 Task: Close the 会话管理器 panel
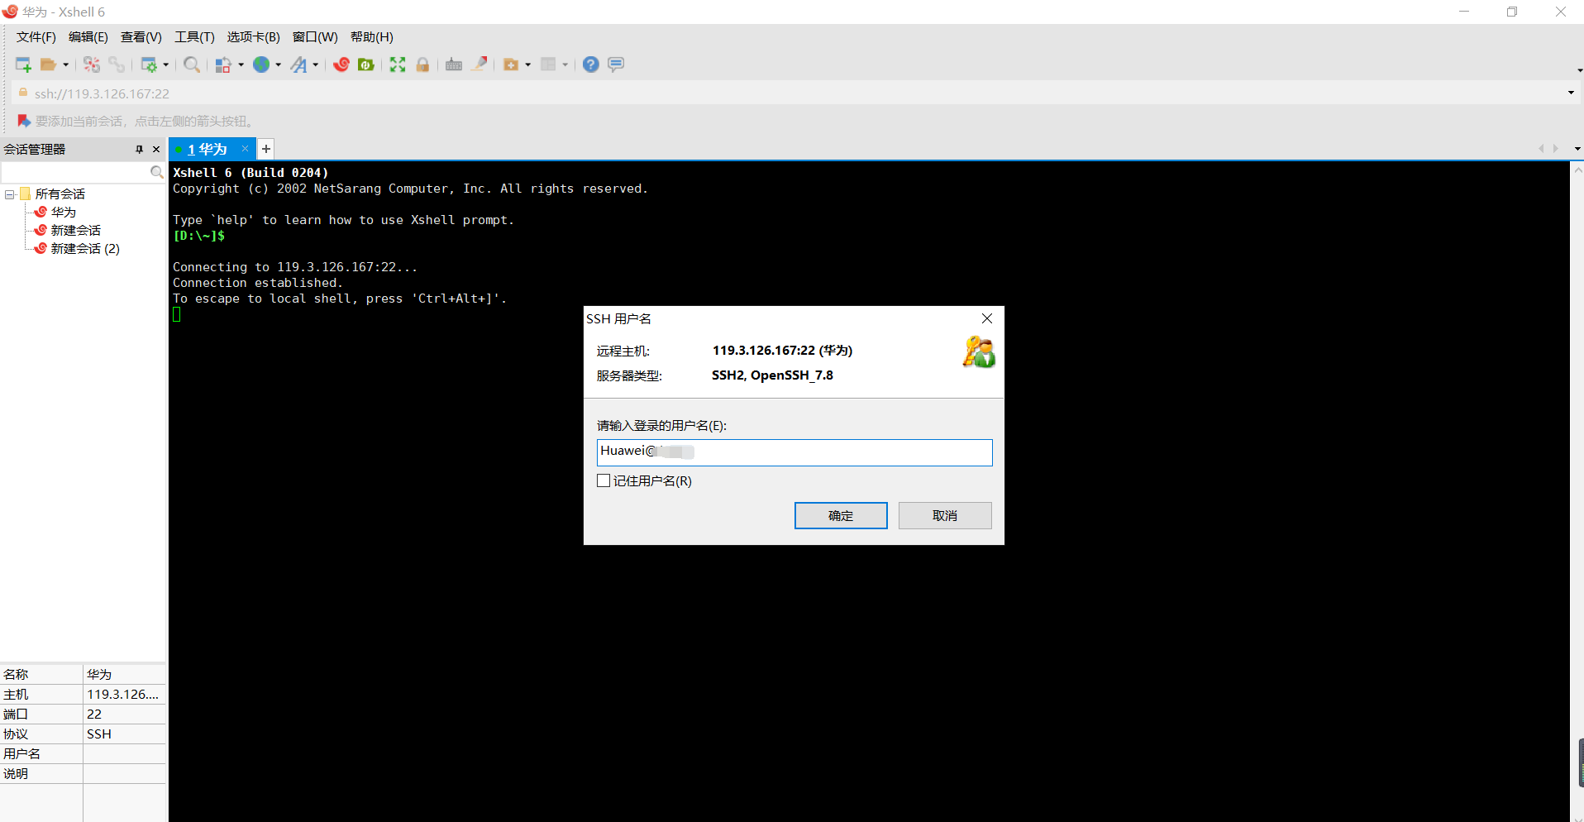click(x=156, y=150)
